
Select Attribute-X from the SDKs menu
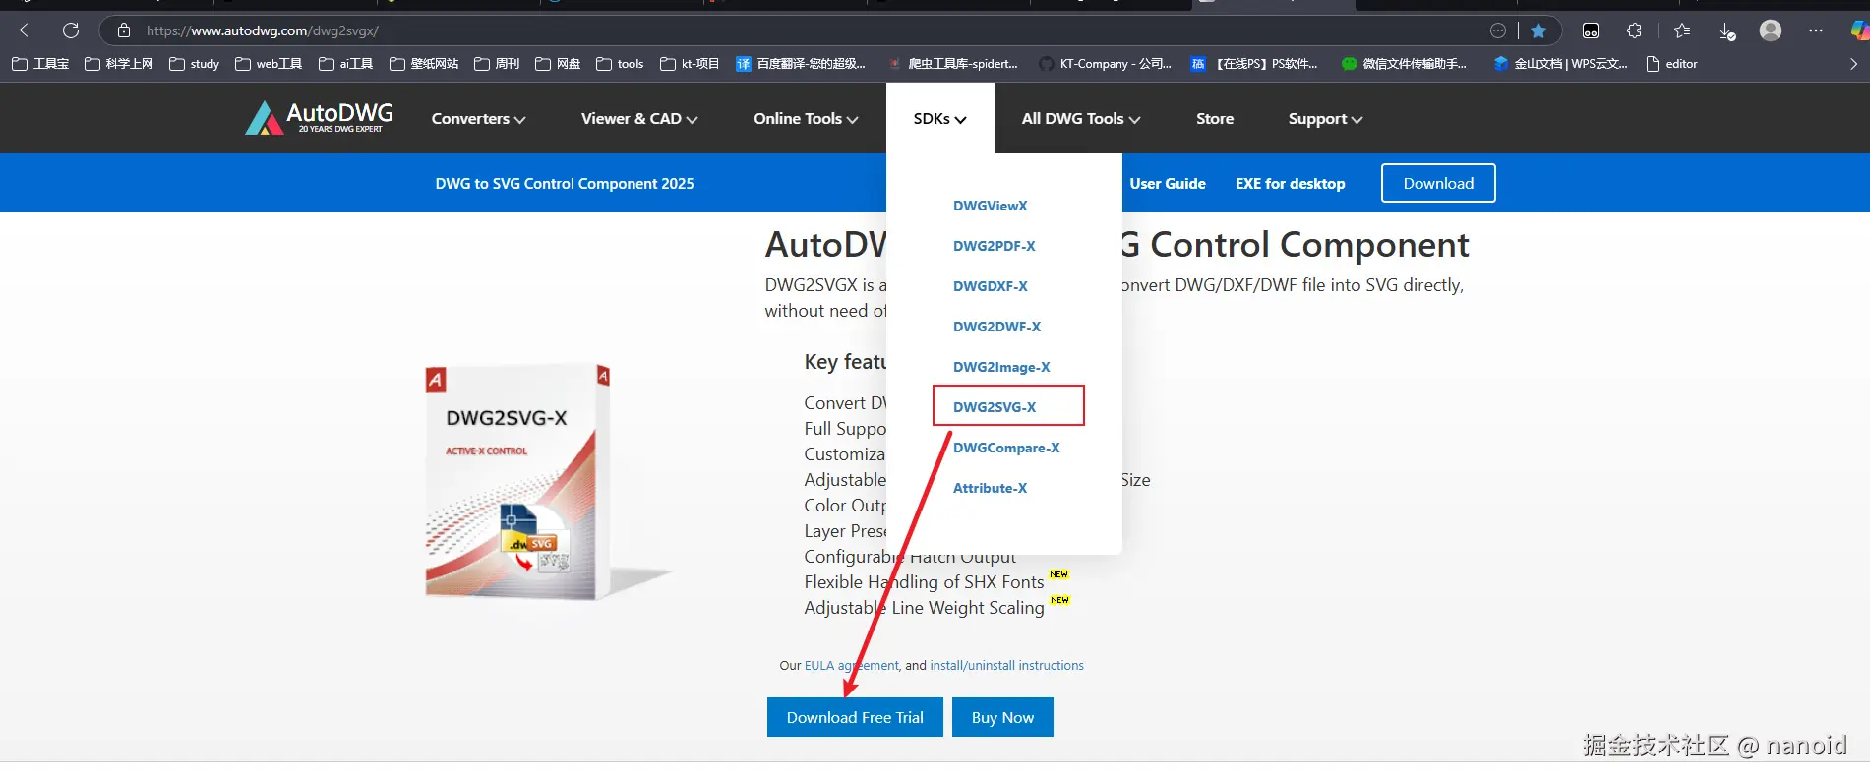[x=990, y=488]
